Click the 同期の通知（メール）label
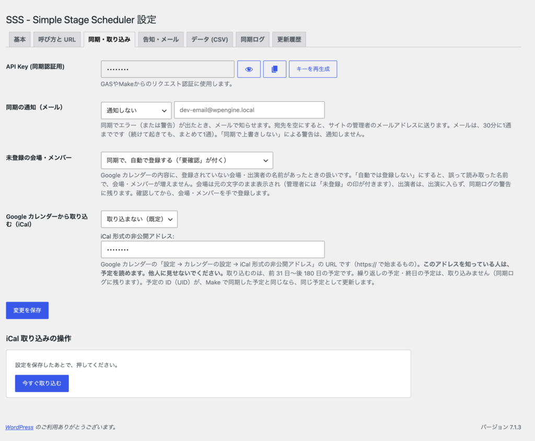 [34, 108]
